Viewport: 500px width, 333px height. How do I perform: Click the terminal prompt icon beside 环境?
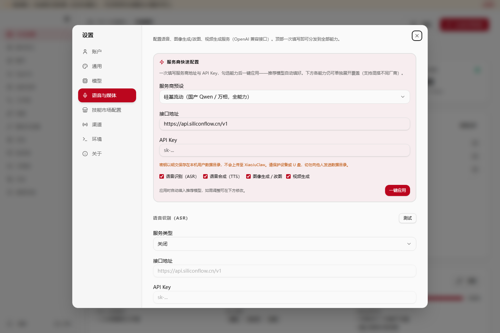85,139
